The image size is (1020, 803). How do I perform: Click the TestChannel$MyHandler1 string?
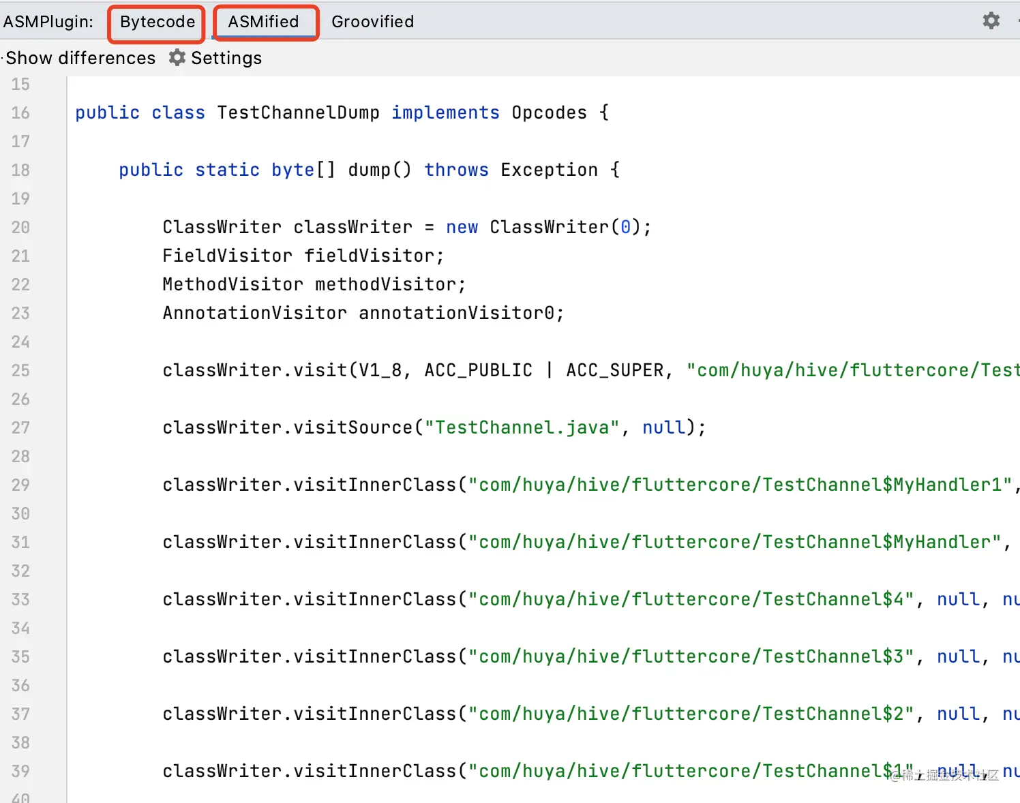pyautogui.click(x=740, y=485)
